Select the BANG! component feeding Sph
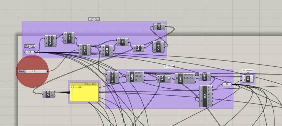Viewport: 282px width, 126px height. (x=135, y=76)
